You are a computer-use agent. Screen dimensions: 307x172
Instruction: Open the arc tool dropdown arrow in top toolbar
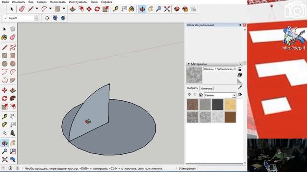[x=50, y=9]
